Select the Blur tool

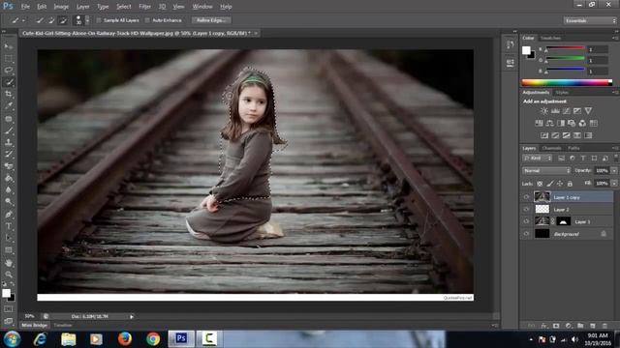pos(9,189)
